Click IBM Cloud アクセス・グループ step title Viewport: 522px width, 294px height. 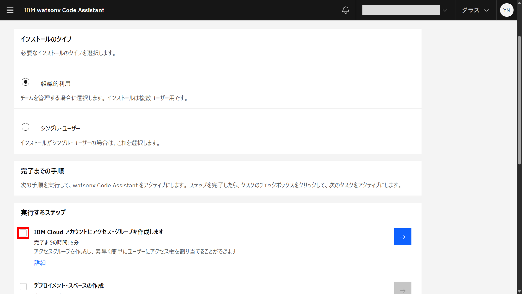pos(99,232)
